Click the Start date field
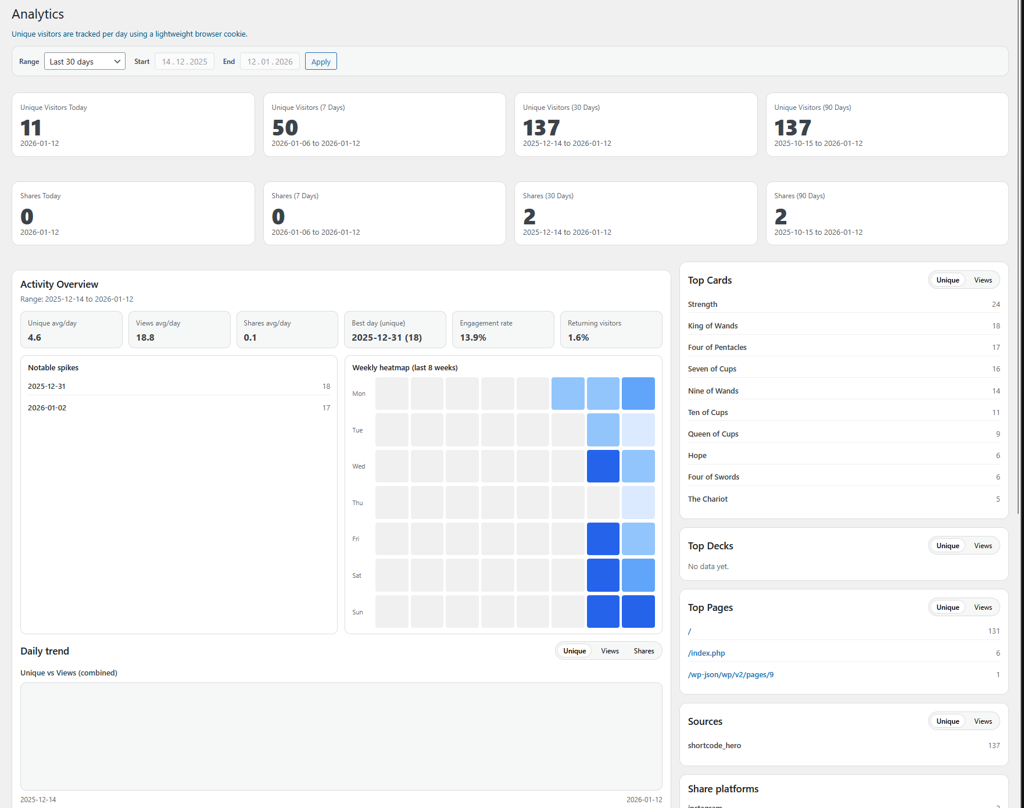The width and height of the screenshot is (1024, 808). click(x=184, y=61)
